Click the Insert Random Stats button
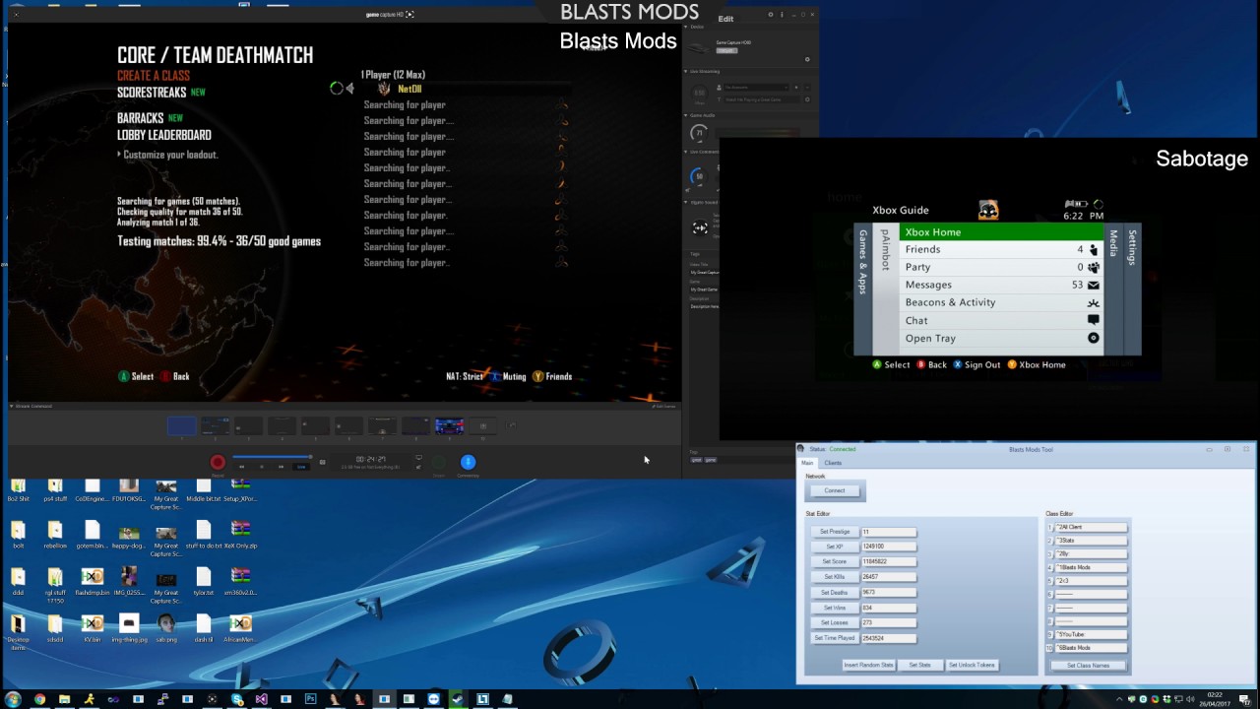The height and width of the screenshot is (709, 1260). coord(869,666)
